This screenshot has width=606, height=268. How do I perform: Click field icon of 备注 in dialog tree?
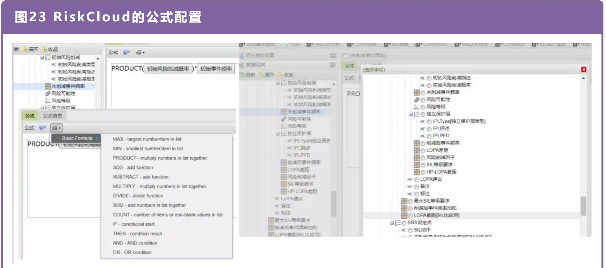click(410, 186)
